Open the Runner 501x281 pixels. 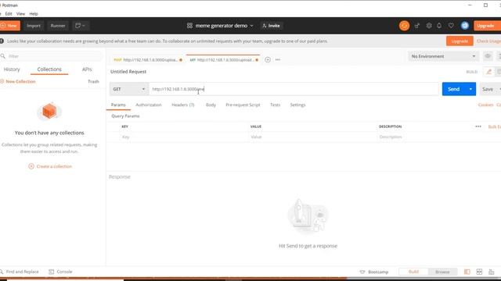click(58, 26)
